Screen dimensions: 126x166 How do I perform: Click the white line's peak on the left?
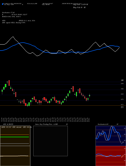coord(13,37)
